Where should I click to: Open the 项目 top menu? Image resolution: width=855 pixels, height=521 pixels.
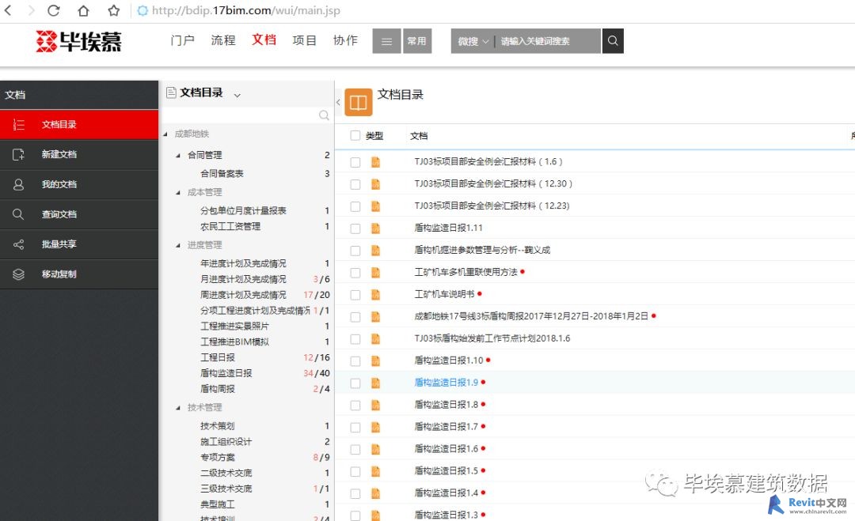pyautogui.click(x=305, y=40)
